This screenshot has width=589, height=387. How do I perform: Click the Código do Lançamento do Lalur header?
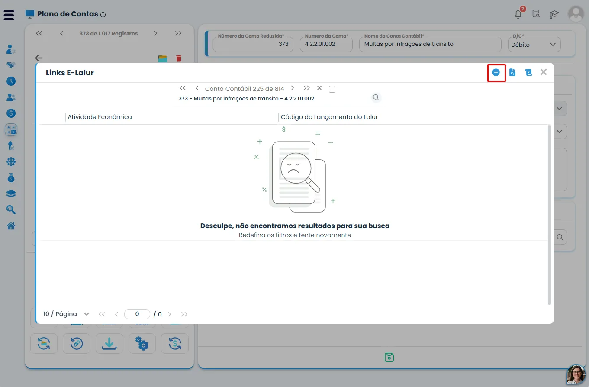tap(329, 117)
